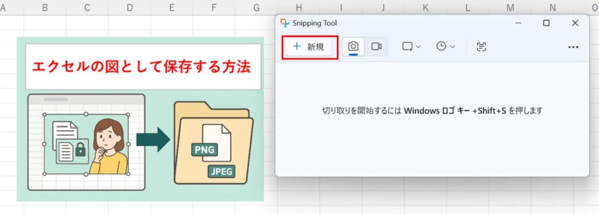This screenshot has width=599, height=214.
Task: Select column B header in Excel
Action: 44,8
